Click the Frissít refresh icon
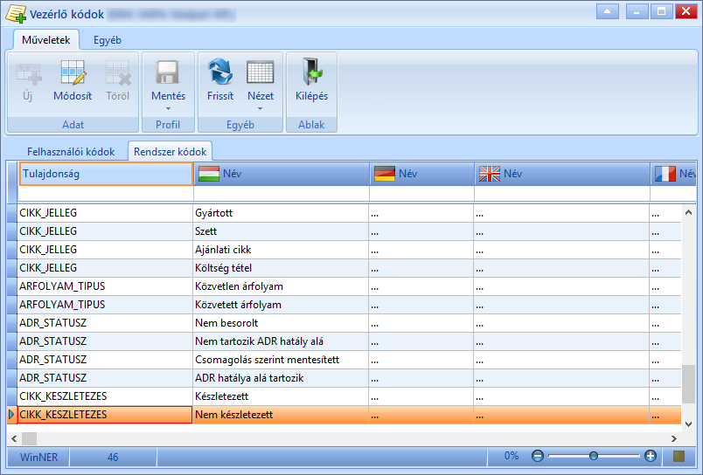This screenshot has width=703, height=475. [x=220, y=72]
